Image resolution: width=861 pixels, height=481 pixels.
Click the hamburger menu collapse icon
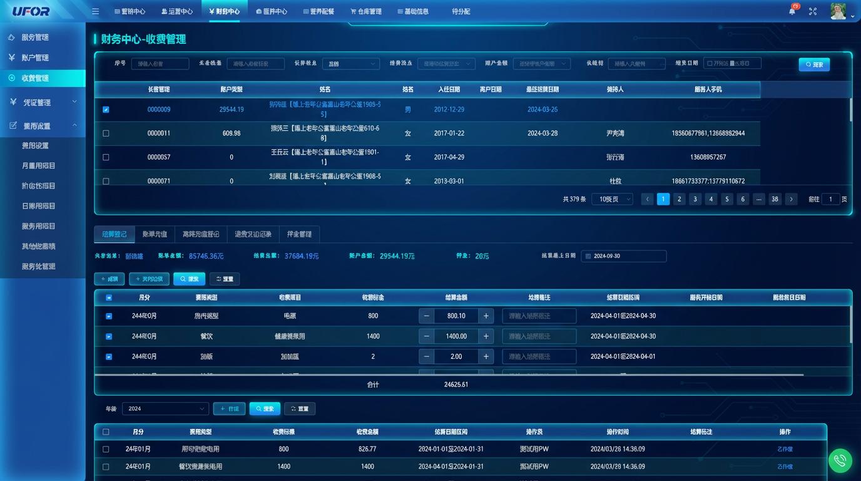(95, 11)
